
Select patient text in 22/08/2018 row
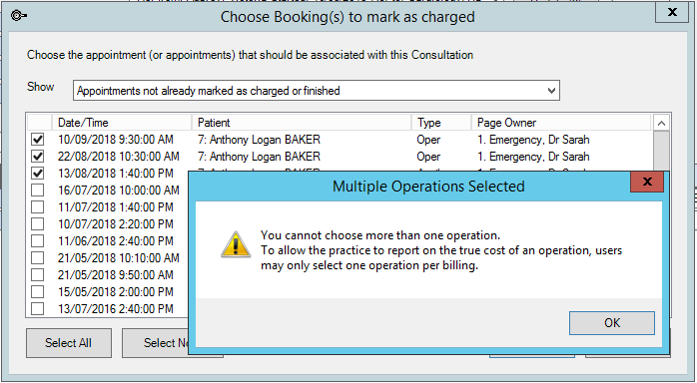(x=259, y=157)
